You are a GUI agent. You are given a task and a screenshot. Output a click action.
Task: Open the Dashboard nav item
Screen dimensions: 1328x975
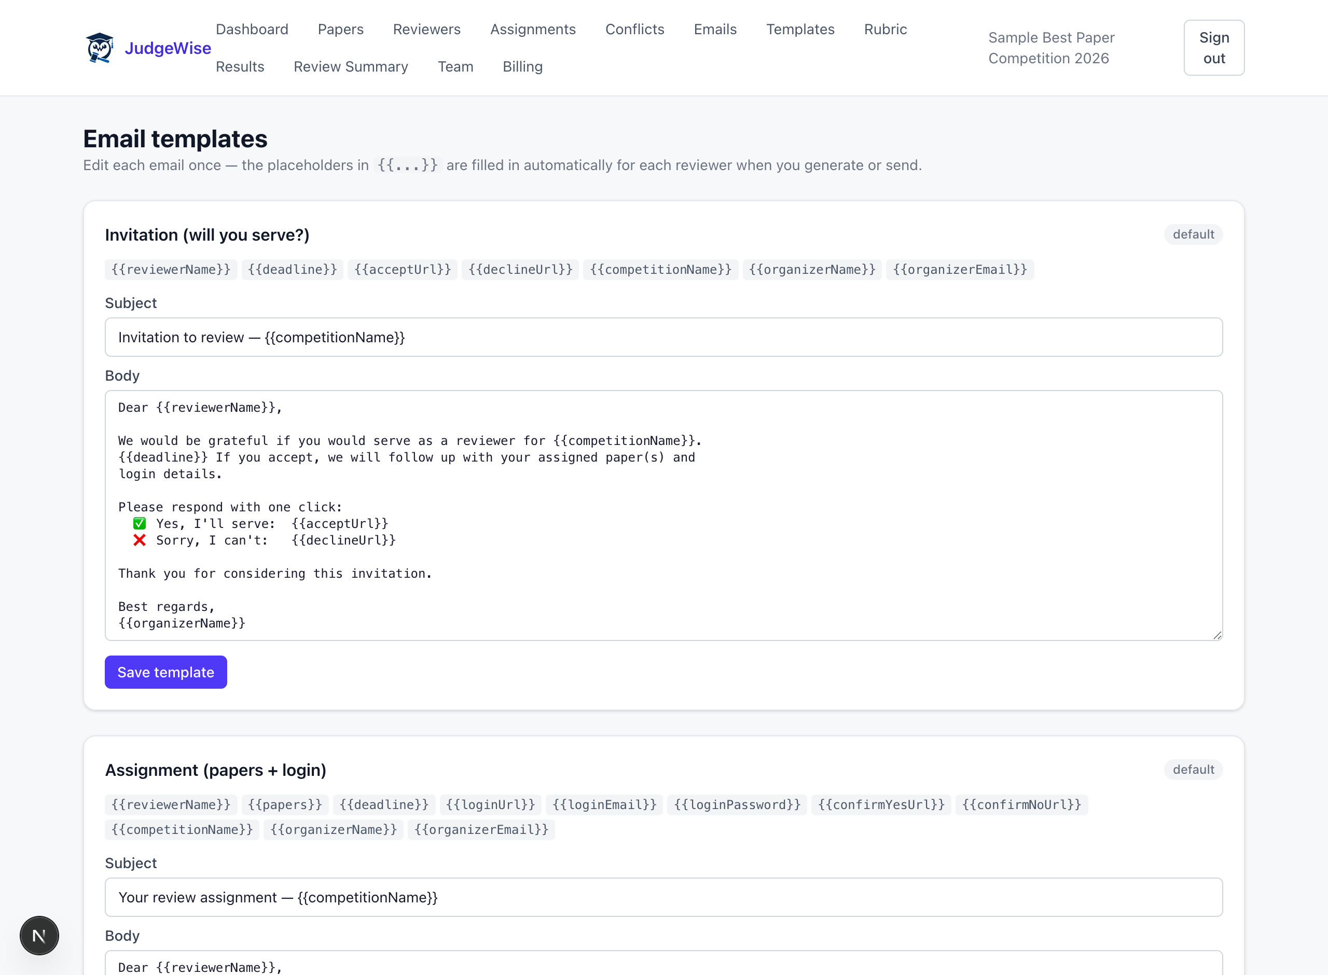[252, 29]
